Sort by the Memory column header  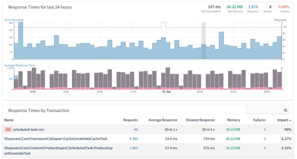234,120
